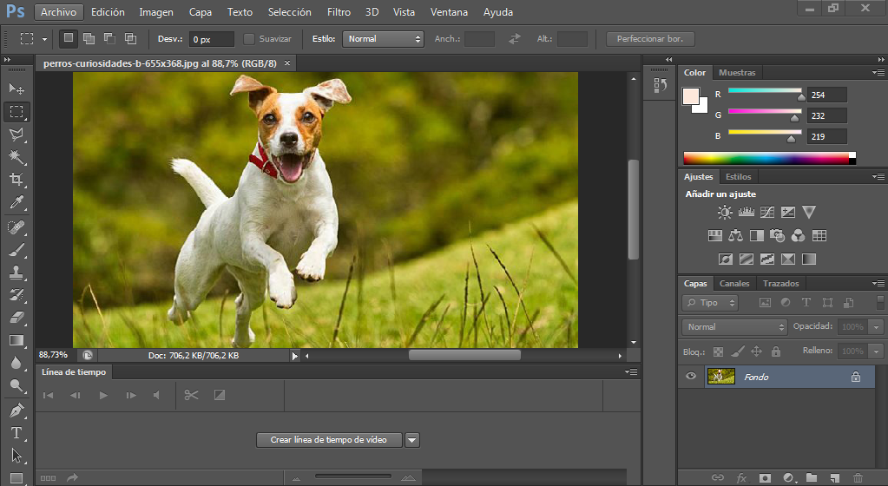Hide the Fondo layer visibility eye
The width and height of the screenshot is (888, 486).
691,376
